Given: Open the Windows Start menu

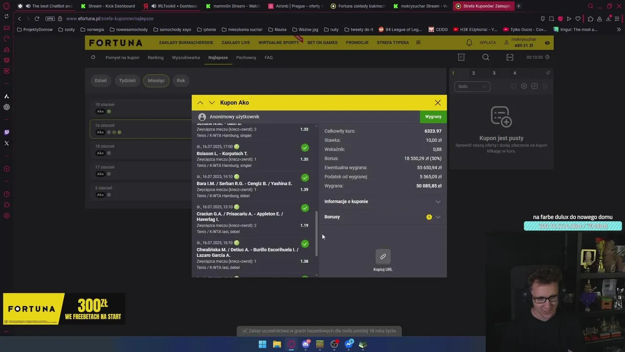Looking at the screenshot, I should (x=263, y=344).
